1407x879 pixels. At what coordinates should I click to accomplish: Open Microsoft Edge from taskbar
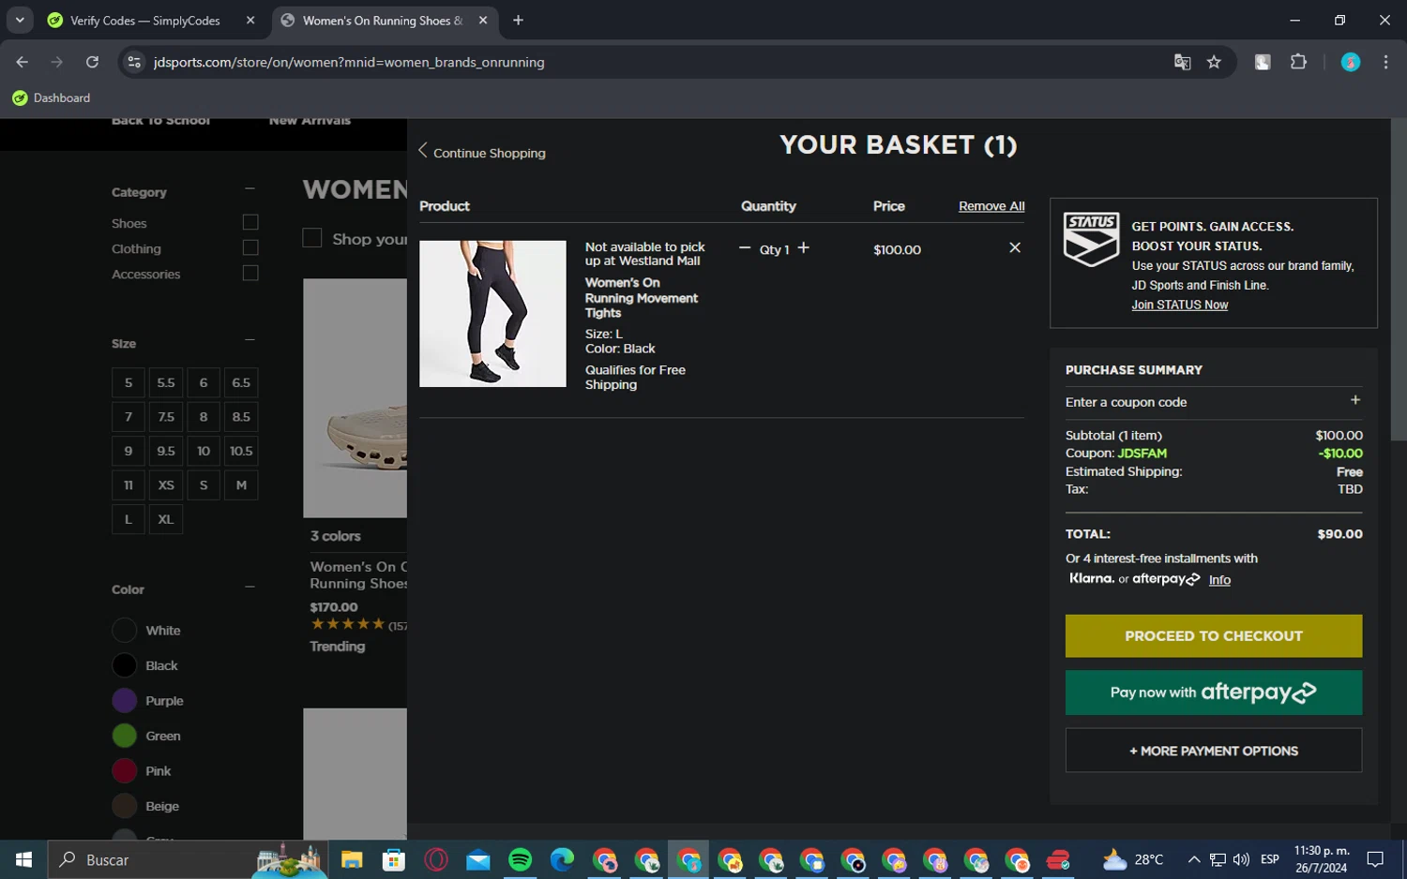(x=562, y=859)
